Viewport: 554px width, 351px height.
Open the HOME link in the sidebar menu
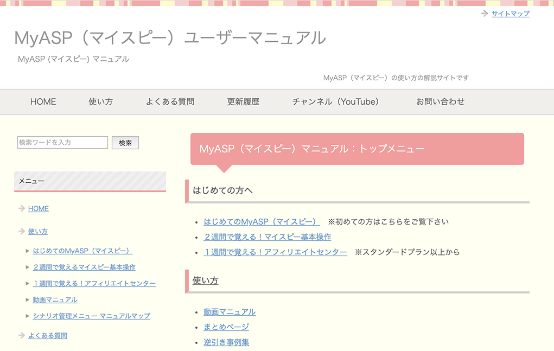tap(39, 209)
